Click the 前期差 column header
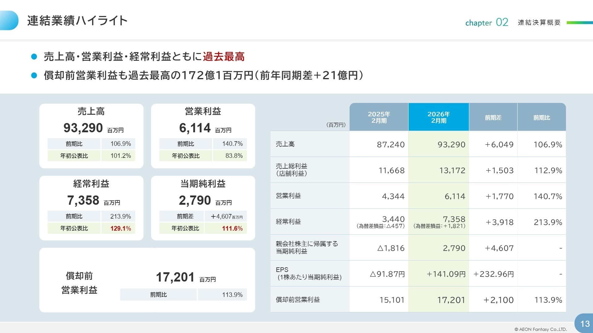Screen dimensions: 593x333 tap(493, 117)
